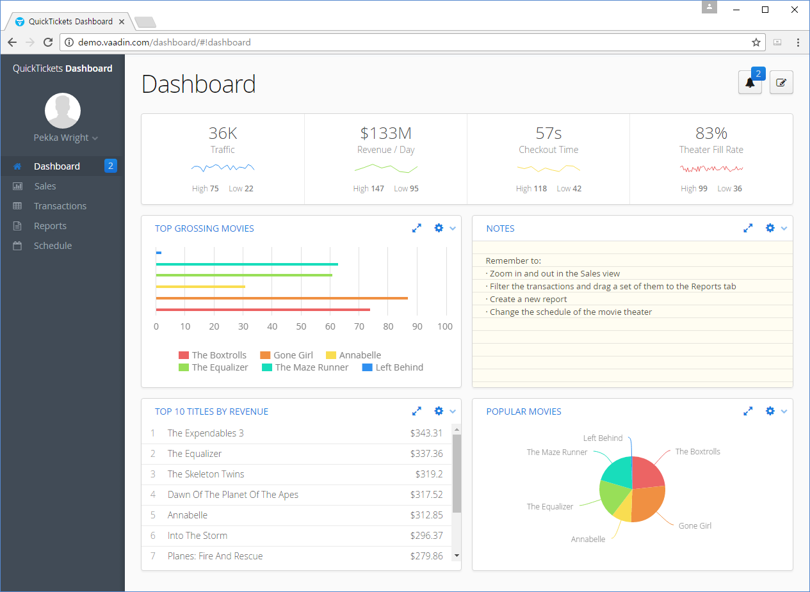
Task: Click the edit dashboard pencil icon
Action: 781,83
